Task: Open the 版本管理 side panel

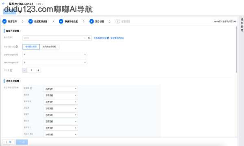Action: pyautogui.click(x=242, y=25)
